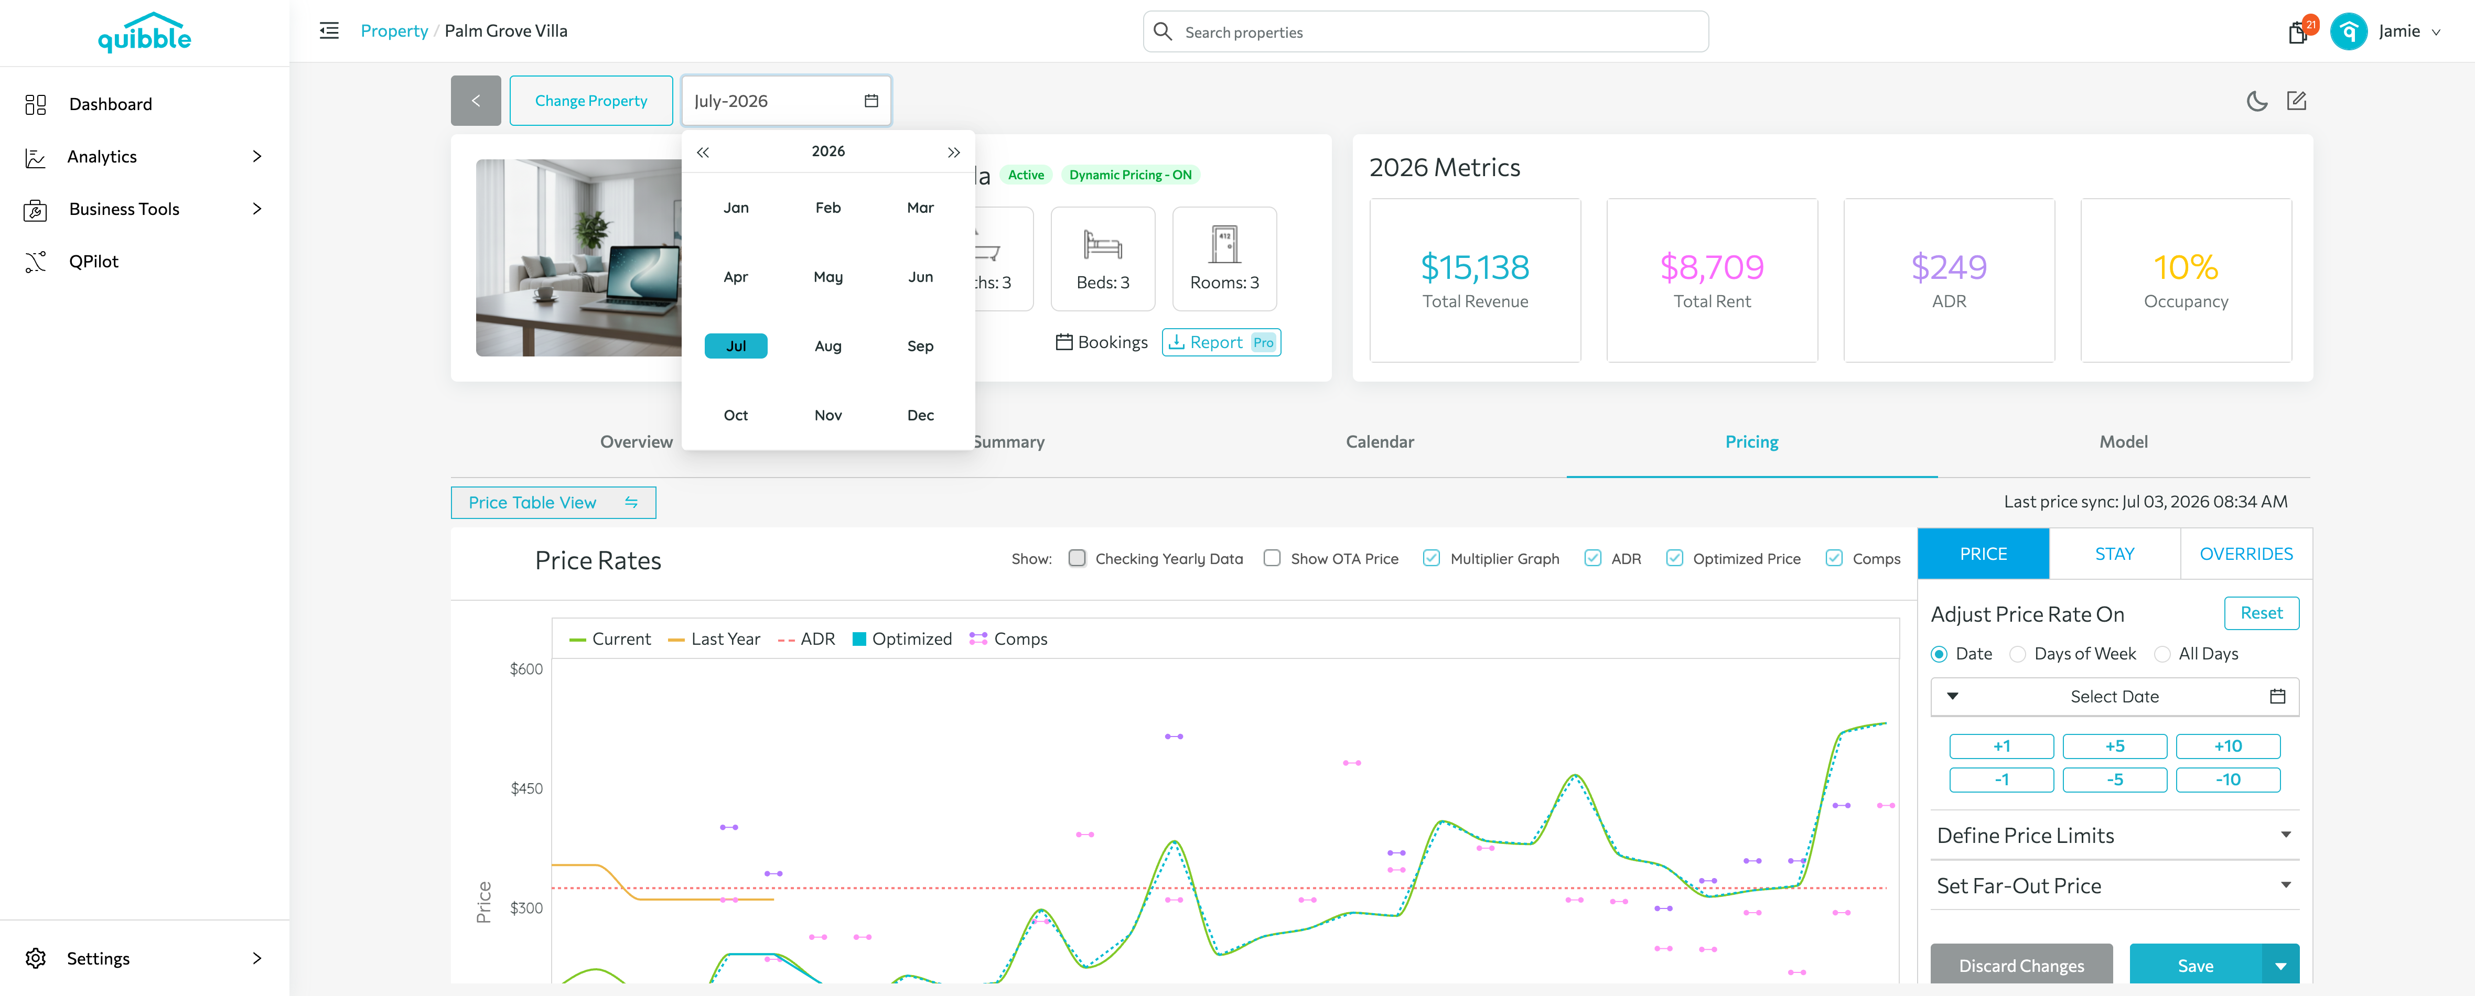Open Select Date dropdown triangle
Image resolution: width=2475 pixels, height=996 pixels.
(x=1952, y=696)
